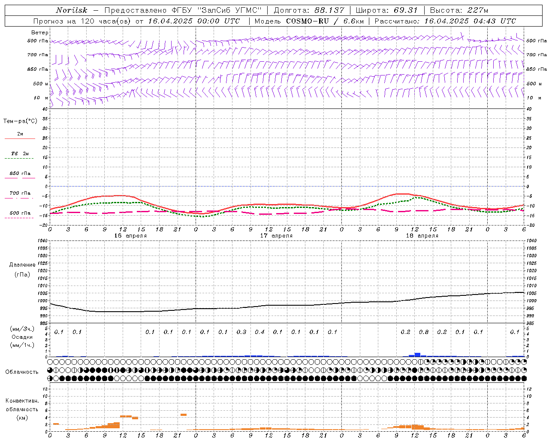This screenshot has width=549, height=439.
Task: Click the red 2м temperature legend line
Action: point(20,139)
